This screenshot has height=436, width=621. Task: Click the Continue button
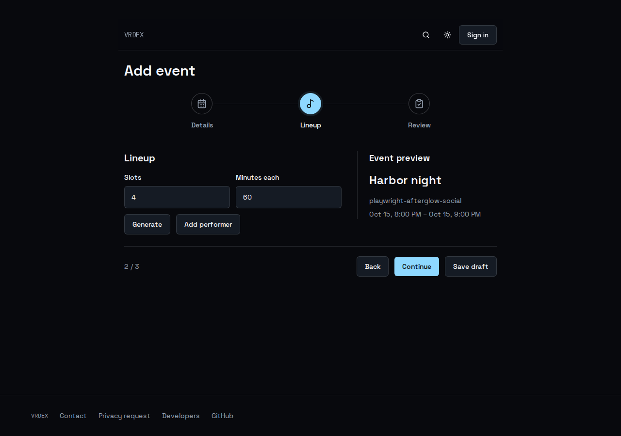pos(417,266)
